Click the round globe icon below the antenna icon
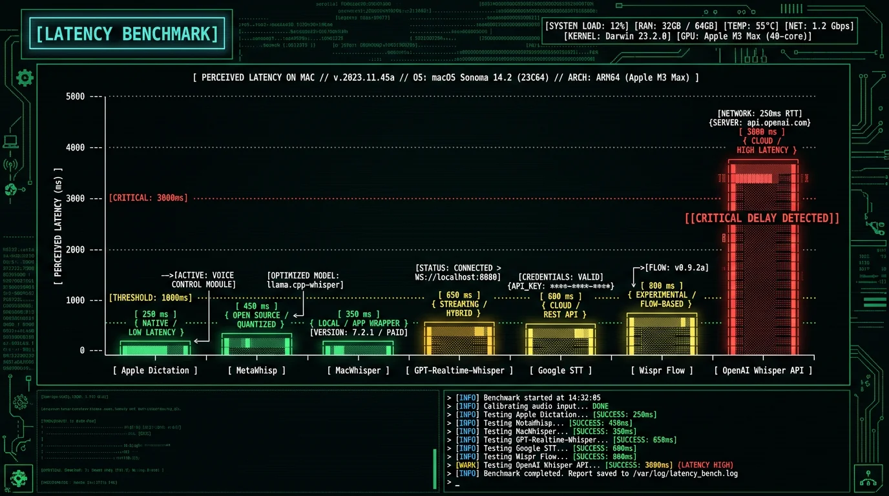 tap(10, 189)
